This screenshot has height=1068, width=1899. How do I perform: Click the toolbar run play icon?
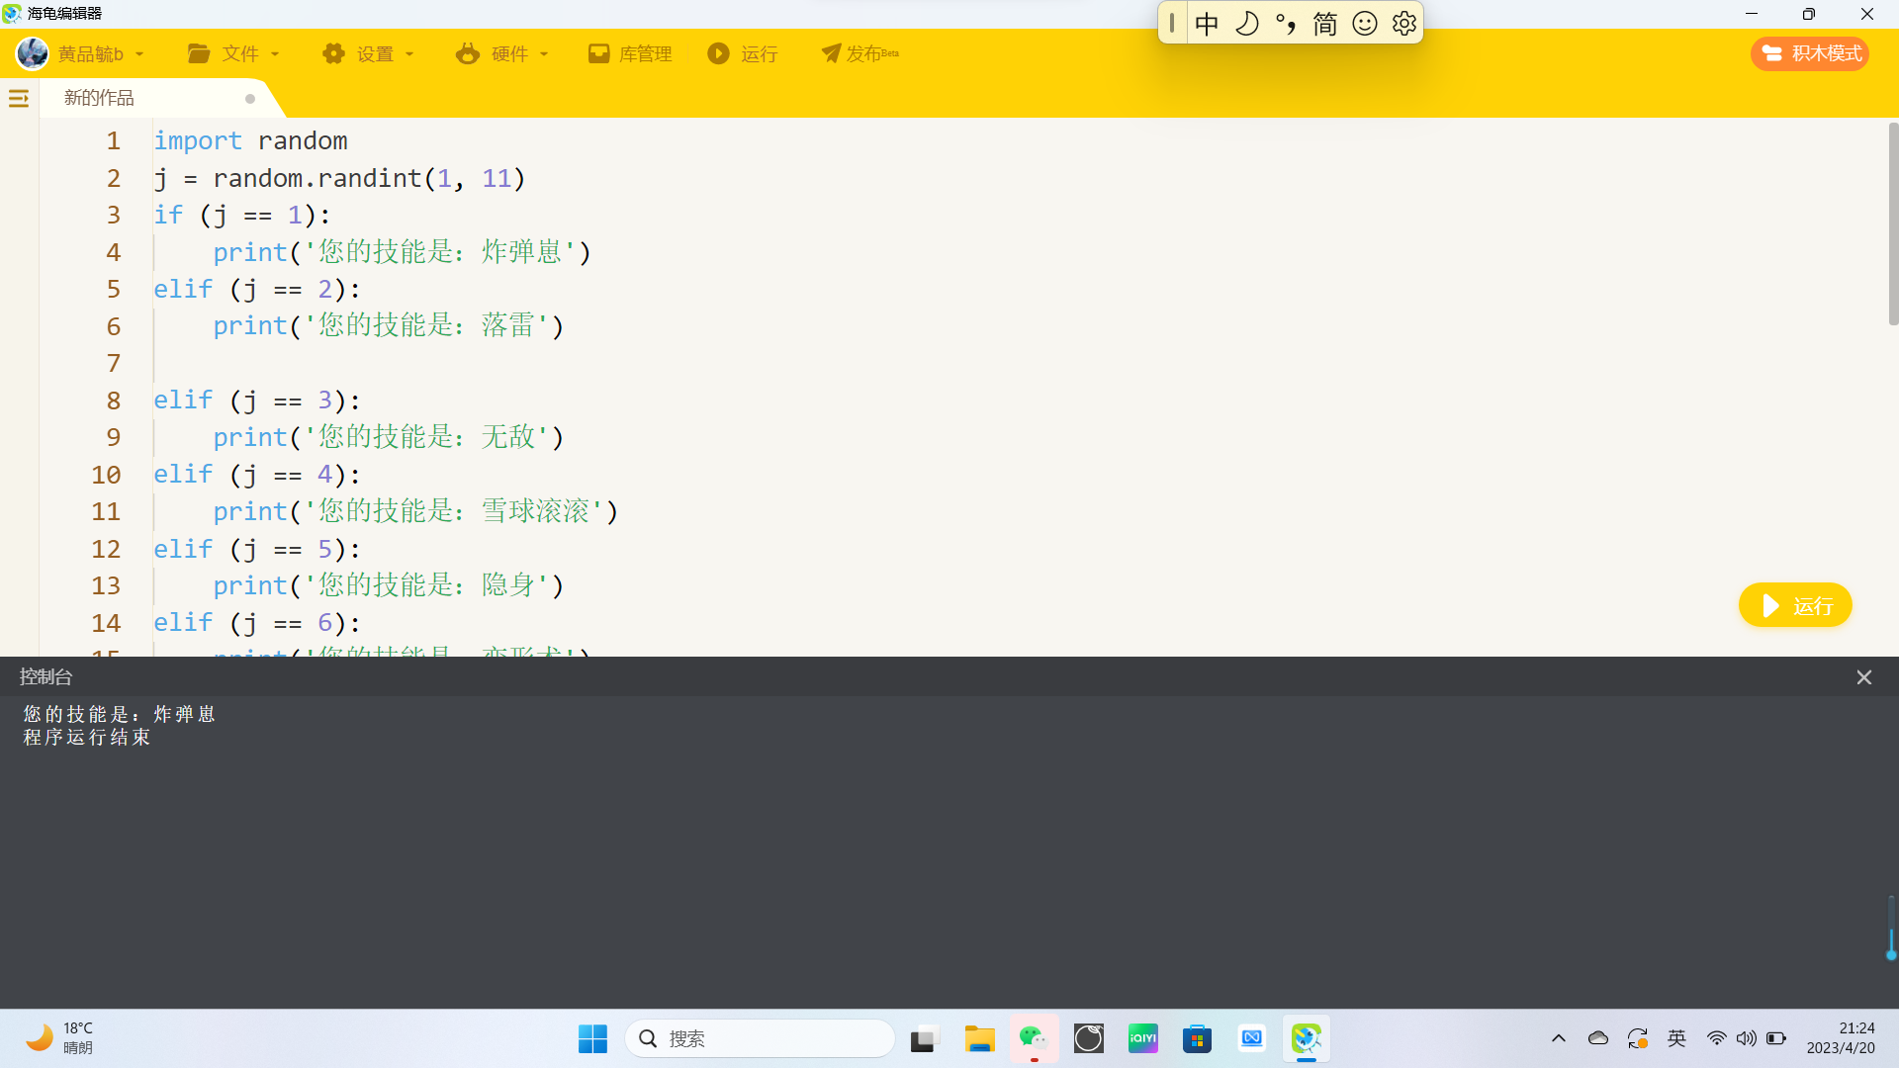(718, 53)
